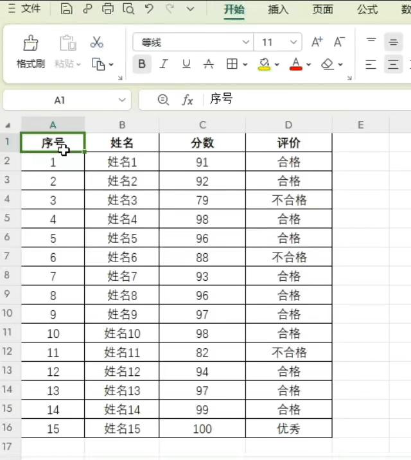Screen dimensions: 411x460
Task: Switch to the 页面 tab
Action: click(x=322, y=10)
